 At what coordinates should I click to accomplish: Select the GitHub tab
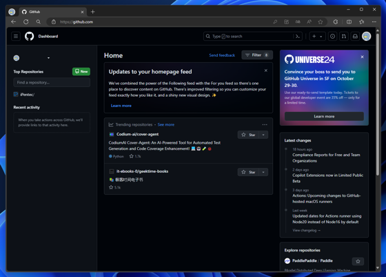click(x=52, y=12)
